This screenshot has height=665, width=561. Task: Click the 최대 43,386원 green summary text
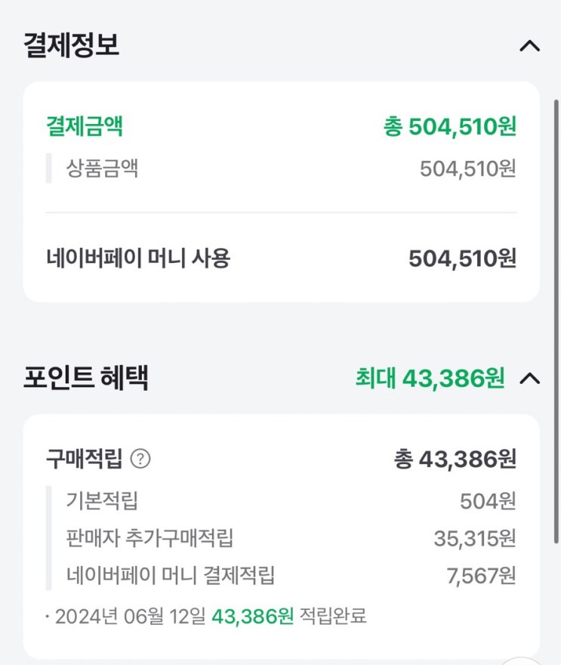tap(430, 378)
